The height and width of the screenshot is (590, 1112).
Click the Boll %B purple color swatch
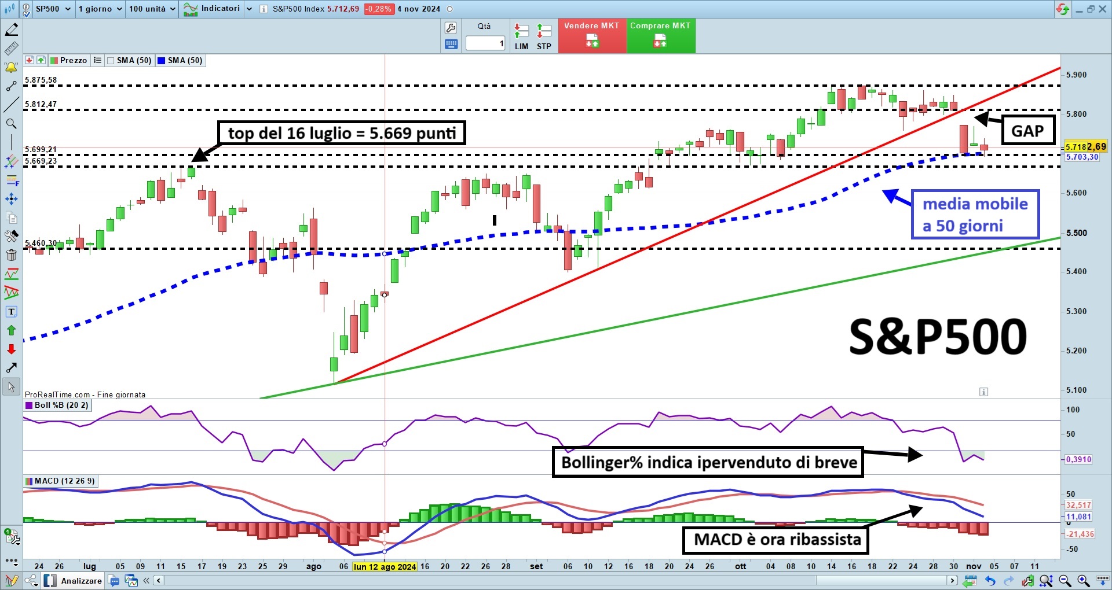[x=28, y=405]
